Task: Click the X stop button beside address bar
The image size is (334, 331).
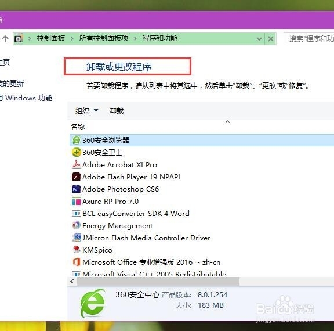Action: point(271,39)
